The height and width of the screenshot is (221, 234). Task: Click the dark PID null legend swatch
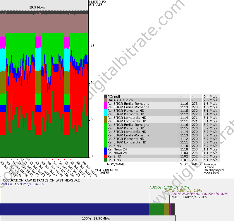click(x=105, y=97)
